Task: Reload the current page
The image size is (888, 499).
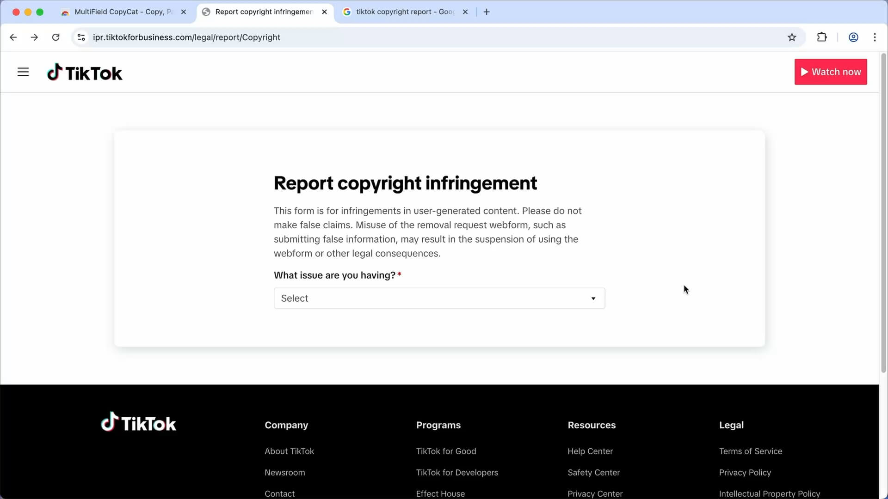Action: (x=55, y=37)
